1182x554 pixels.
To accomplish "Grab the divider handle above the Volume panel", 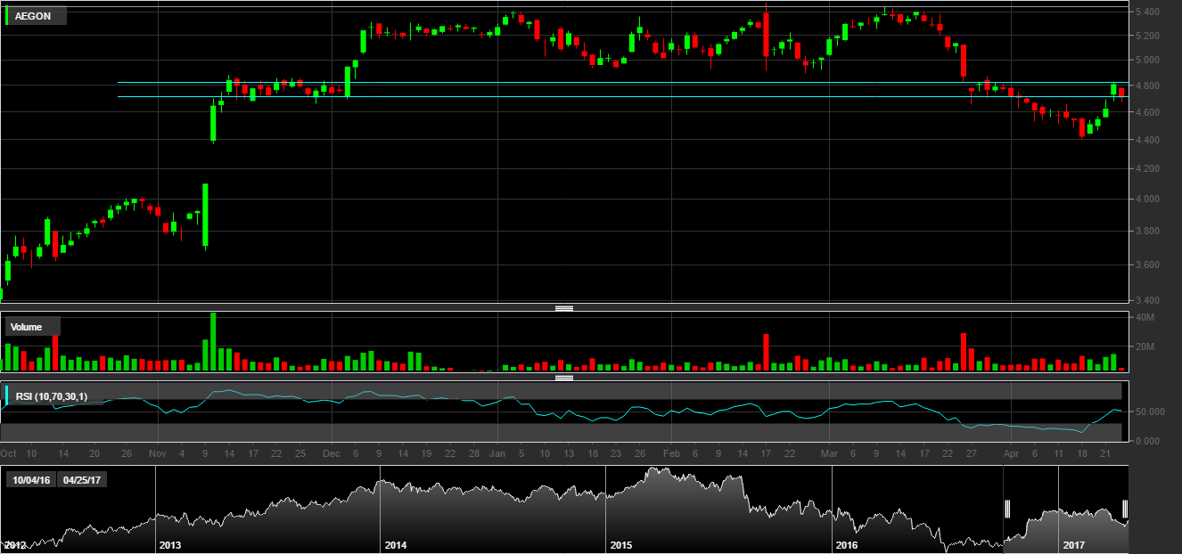I will (563, 308).
